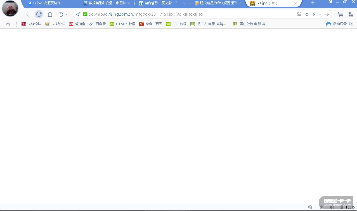Screen dimensions: 357x211
Task: Open the 死亡之谜-电影 bookmark
Action: pos(251,24)
